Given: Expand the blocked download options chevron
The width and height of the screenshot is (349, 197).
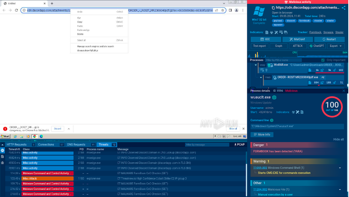Looking at the screenshot, I should (69, 129).
